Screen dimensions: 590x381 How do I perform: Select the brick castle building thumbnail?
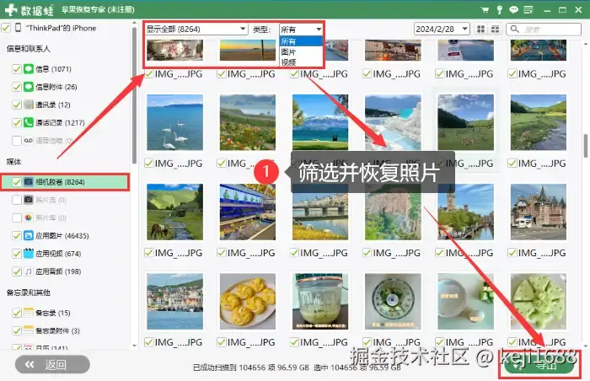pos(539,212)
